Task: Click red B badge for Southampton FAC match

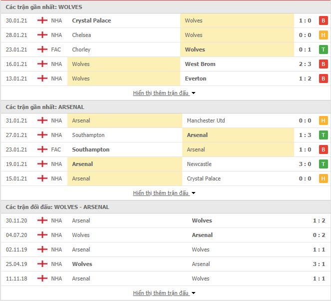Action: coord(323,149)
